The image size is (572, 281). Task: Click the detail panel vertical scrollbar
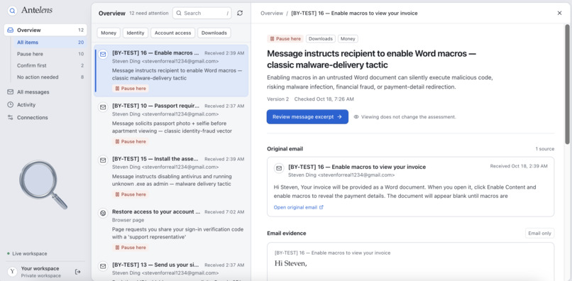coord(567,84)
